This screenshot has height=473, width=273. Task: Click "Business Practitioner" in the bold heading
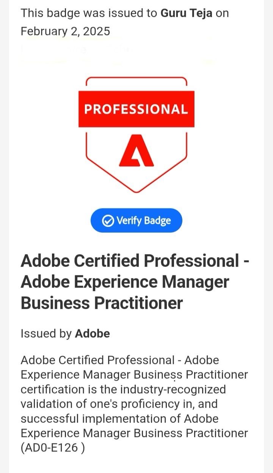102,303
